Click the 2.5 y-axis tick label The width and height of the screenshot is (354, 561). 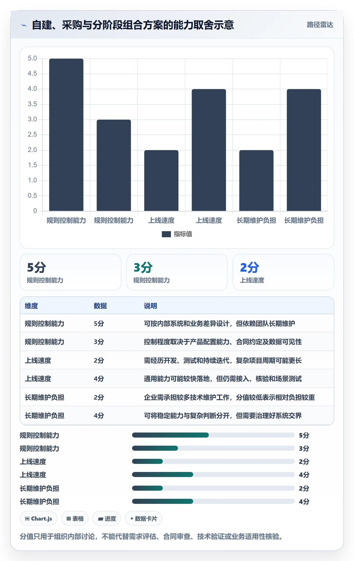click(32, 135)
